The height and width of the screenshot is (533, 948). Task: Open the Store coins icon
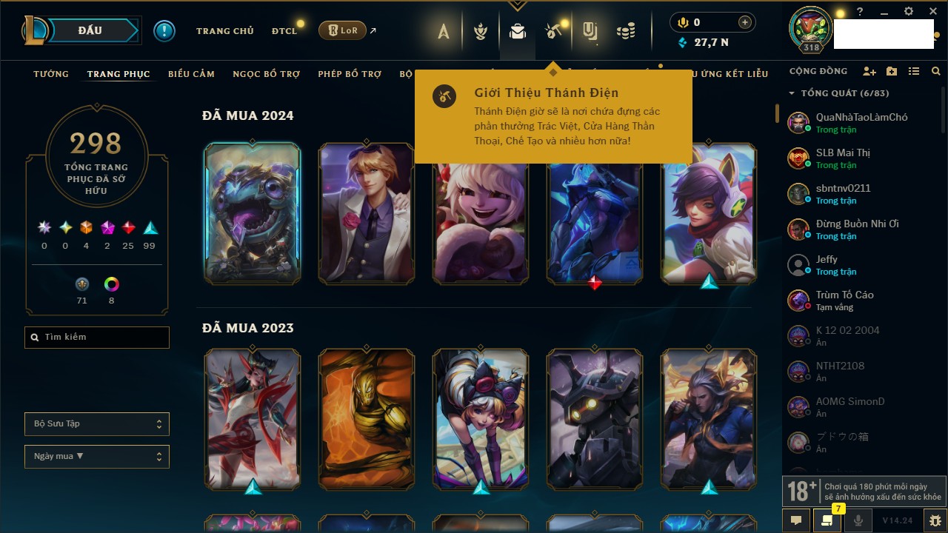tap(627, 31)
